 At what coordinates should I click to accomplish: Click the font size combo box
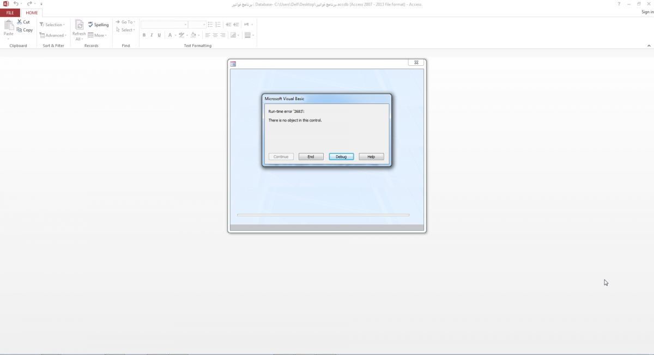click(x=197, y=25)
